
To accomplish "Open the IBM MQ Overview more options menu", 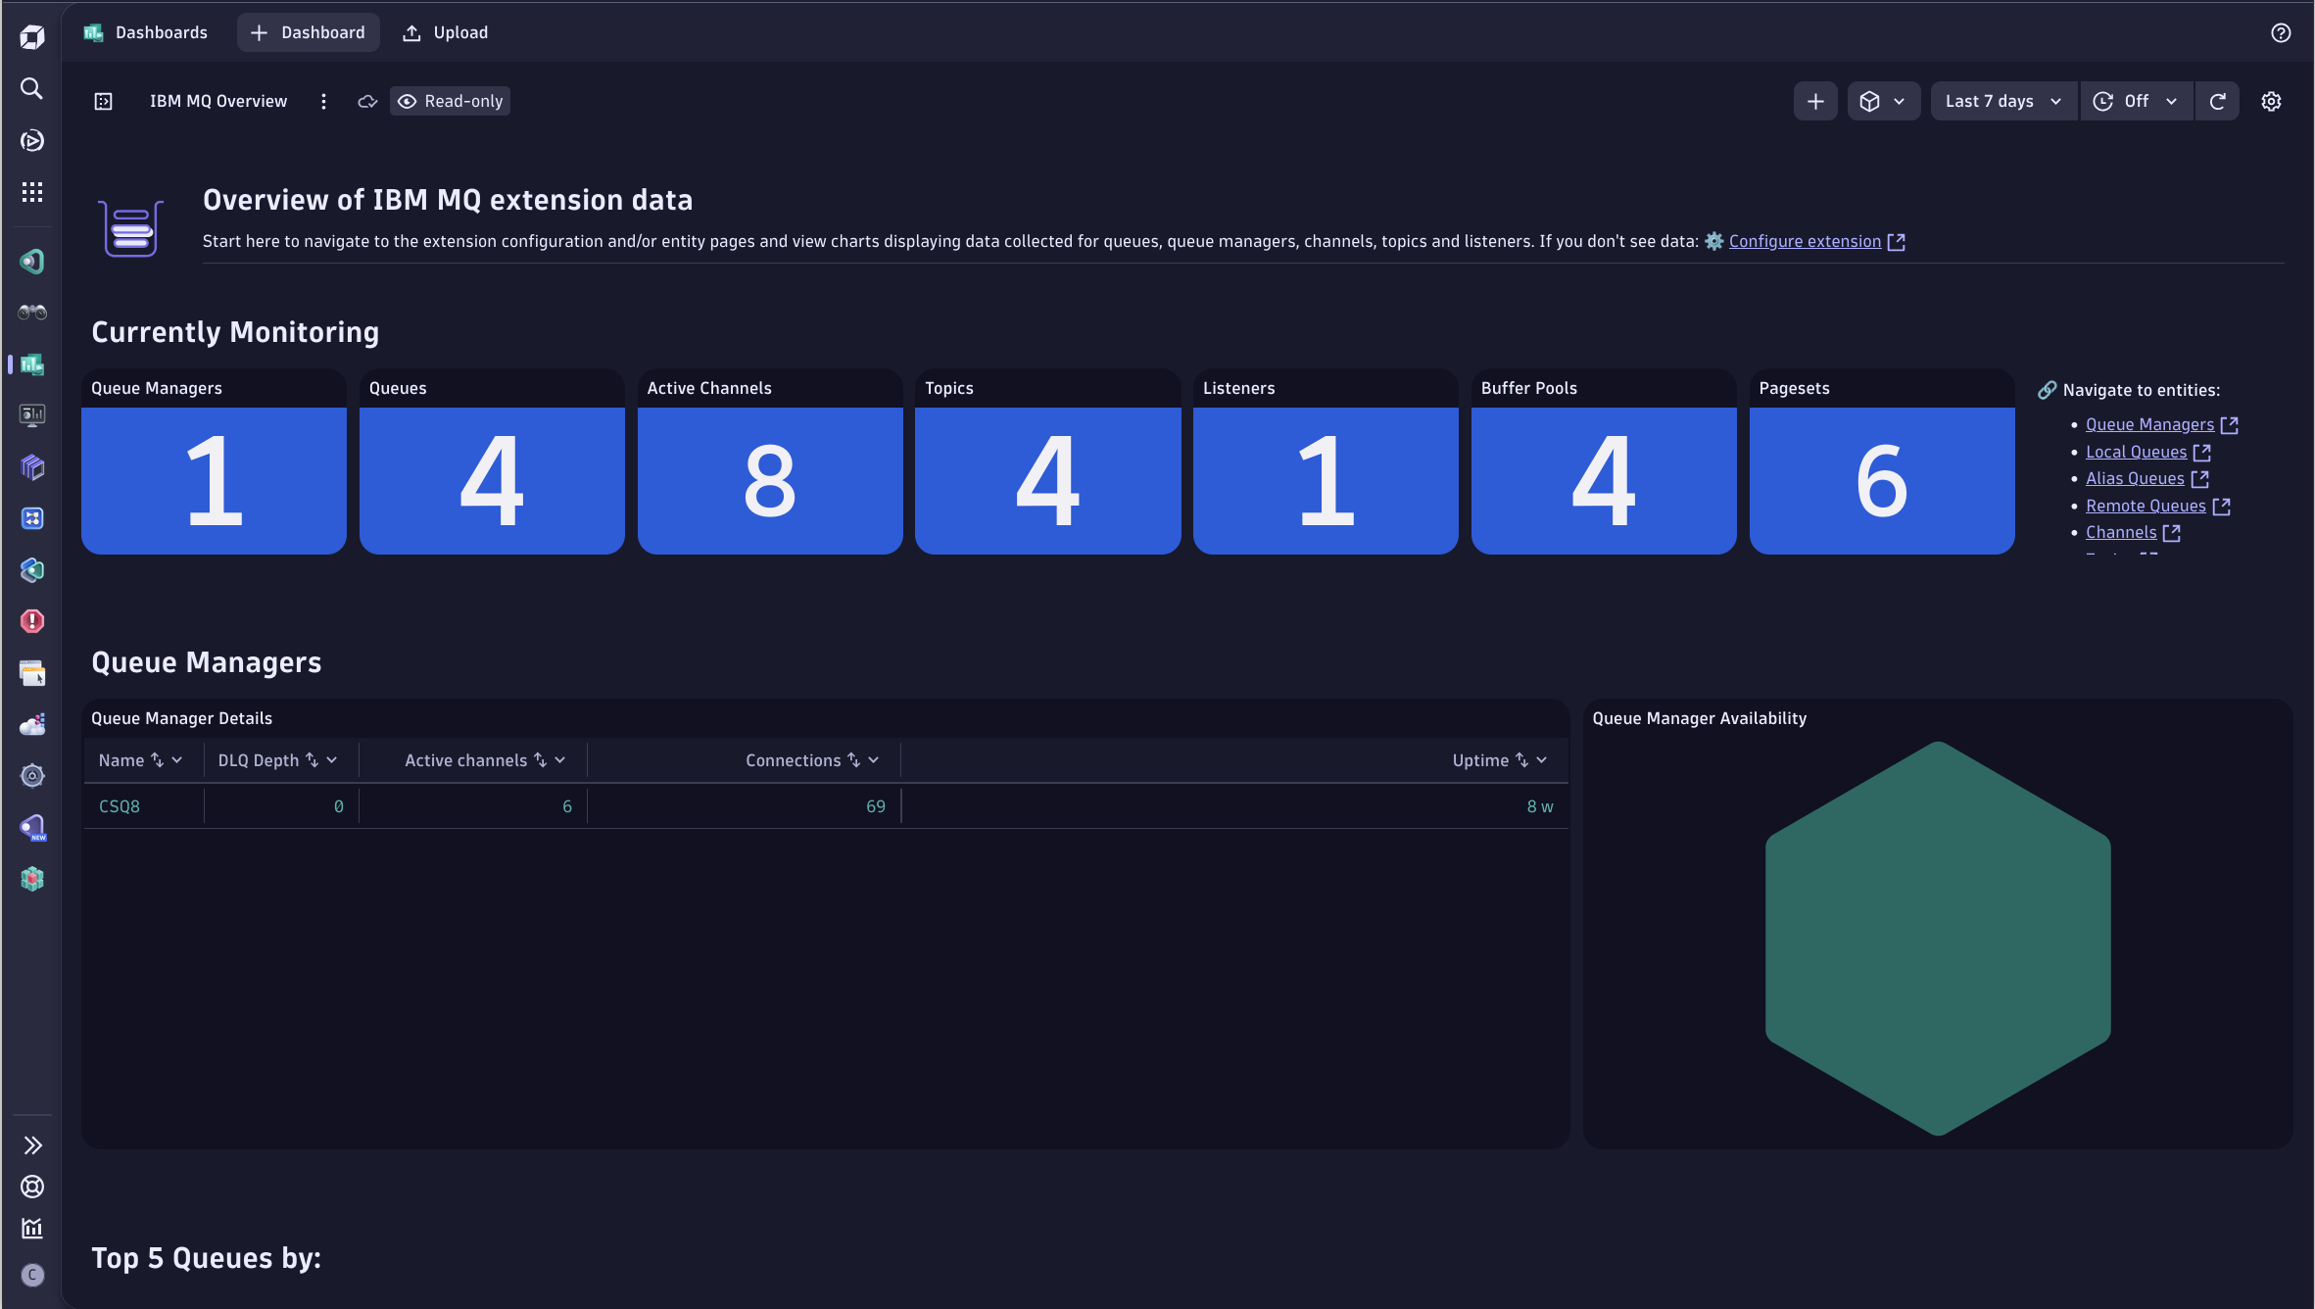I will 323,102.
